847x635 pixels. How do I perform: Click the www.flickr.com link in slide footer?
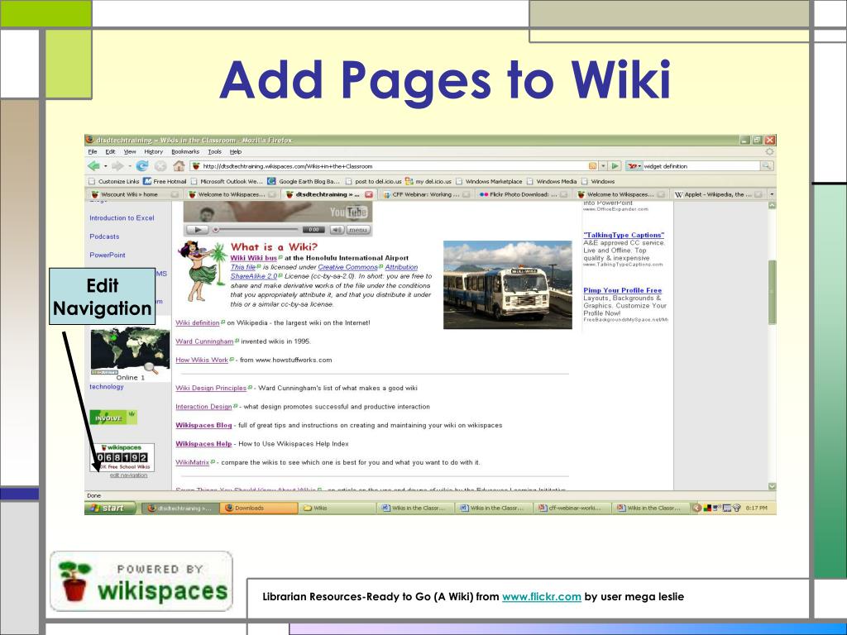click(541, 597)
